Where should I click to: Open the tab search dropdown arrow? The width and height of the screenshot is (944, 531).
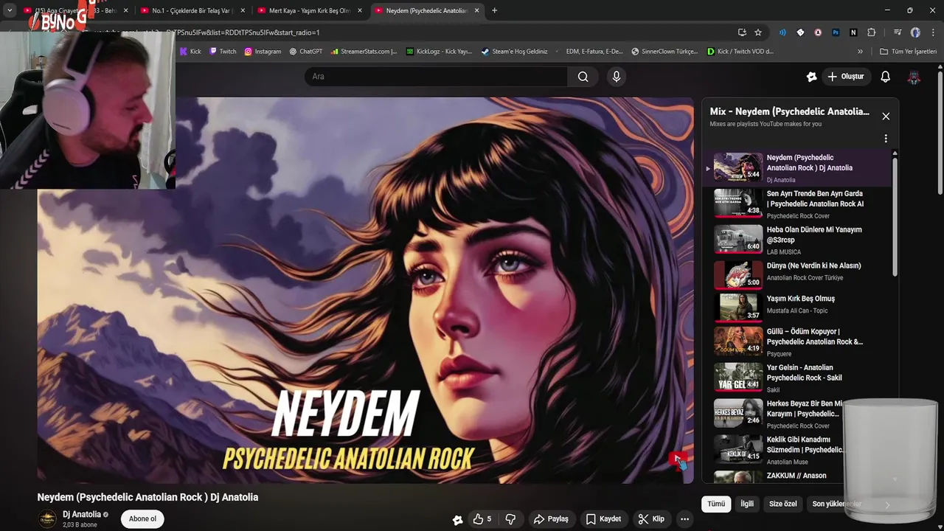tap(10, 10)
